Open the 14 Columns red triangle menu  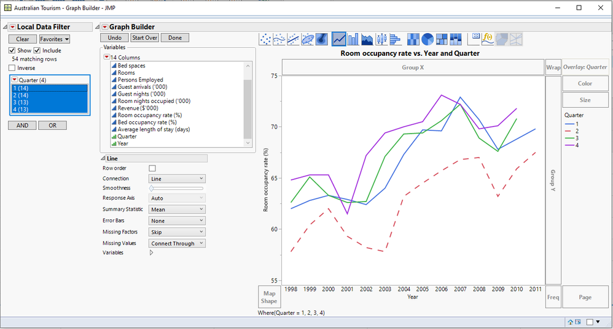pos(106,57)
